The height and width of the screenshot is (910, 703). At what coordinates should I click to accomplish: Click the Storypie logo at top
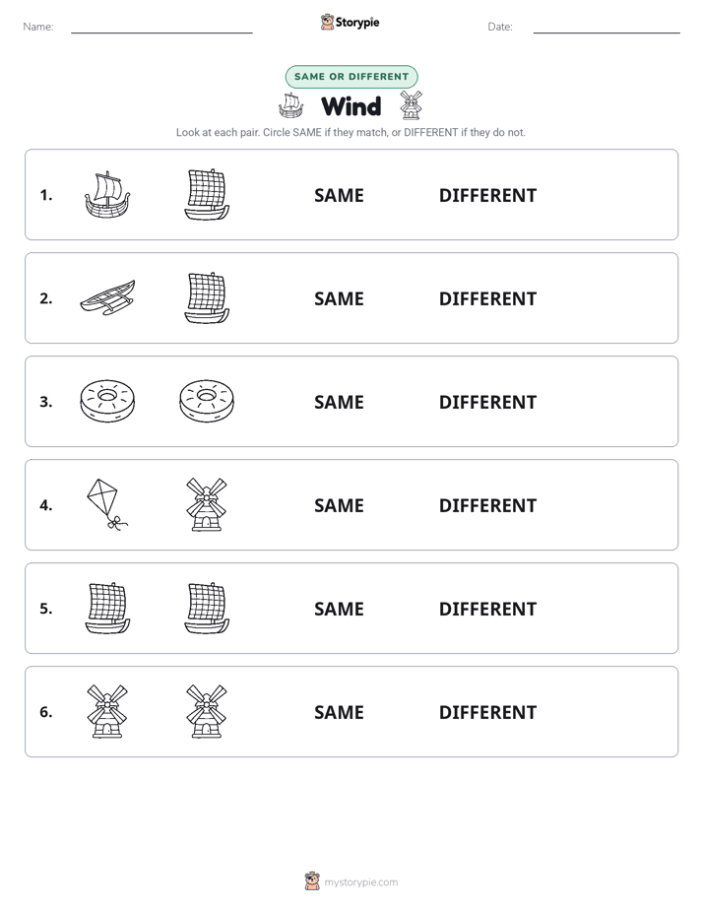(350, 23)
